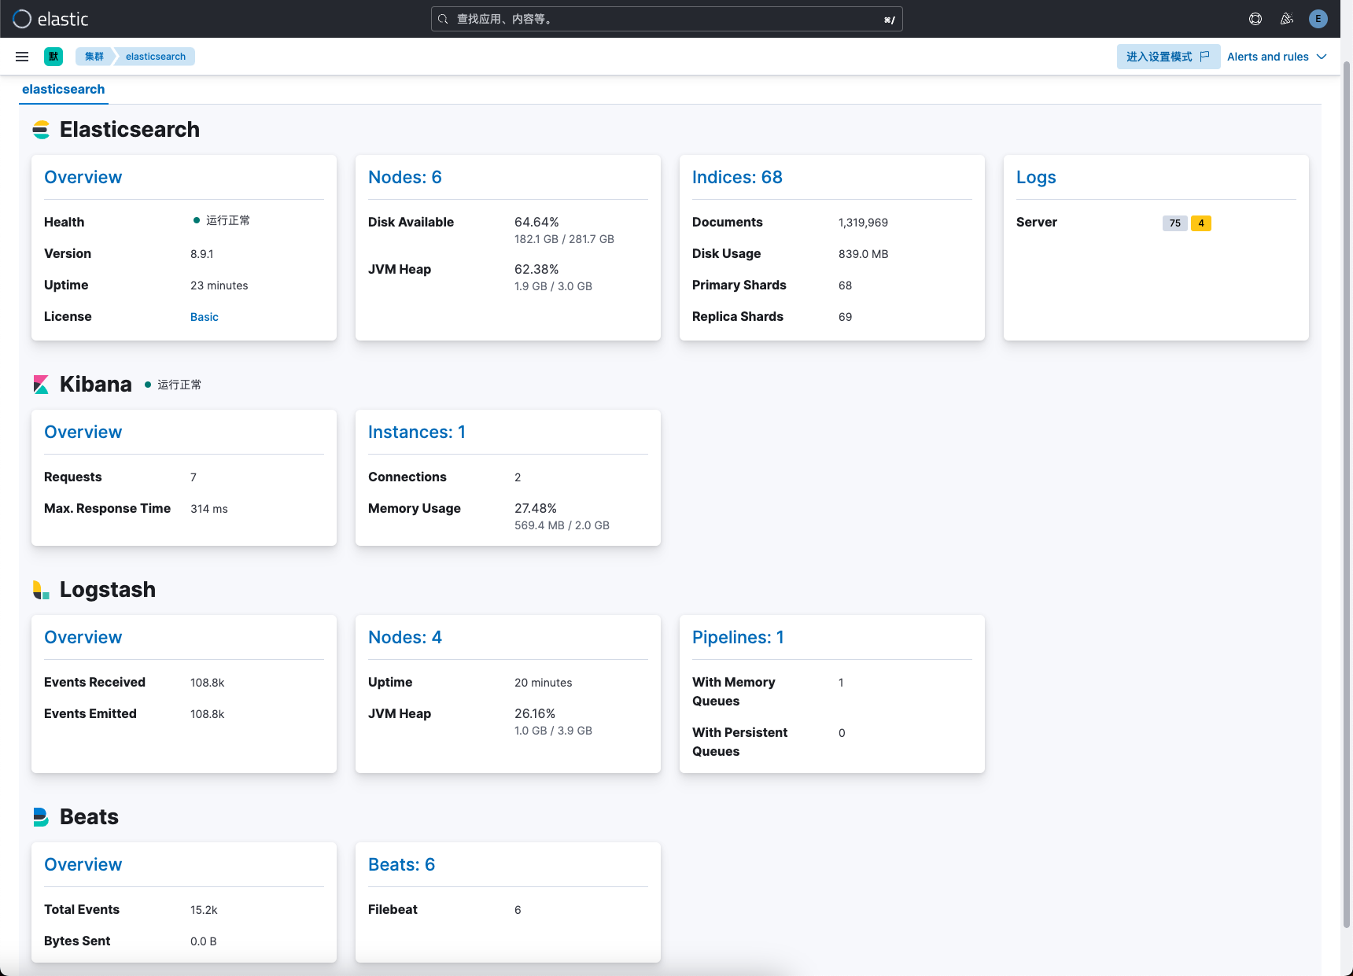
Task: Open the Logs panel link
Action: tap(1036, 178)
